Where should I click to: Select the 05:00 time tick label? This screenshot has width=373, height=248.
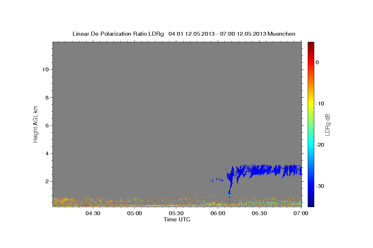tap(135, 213)
